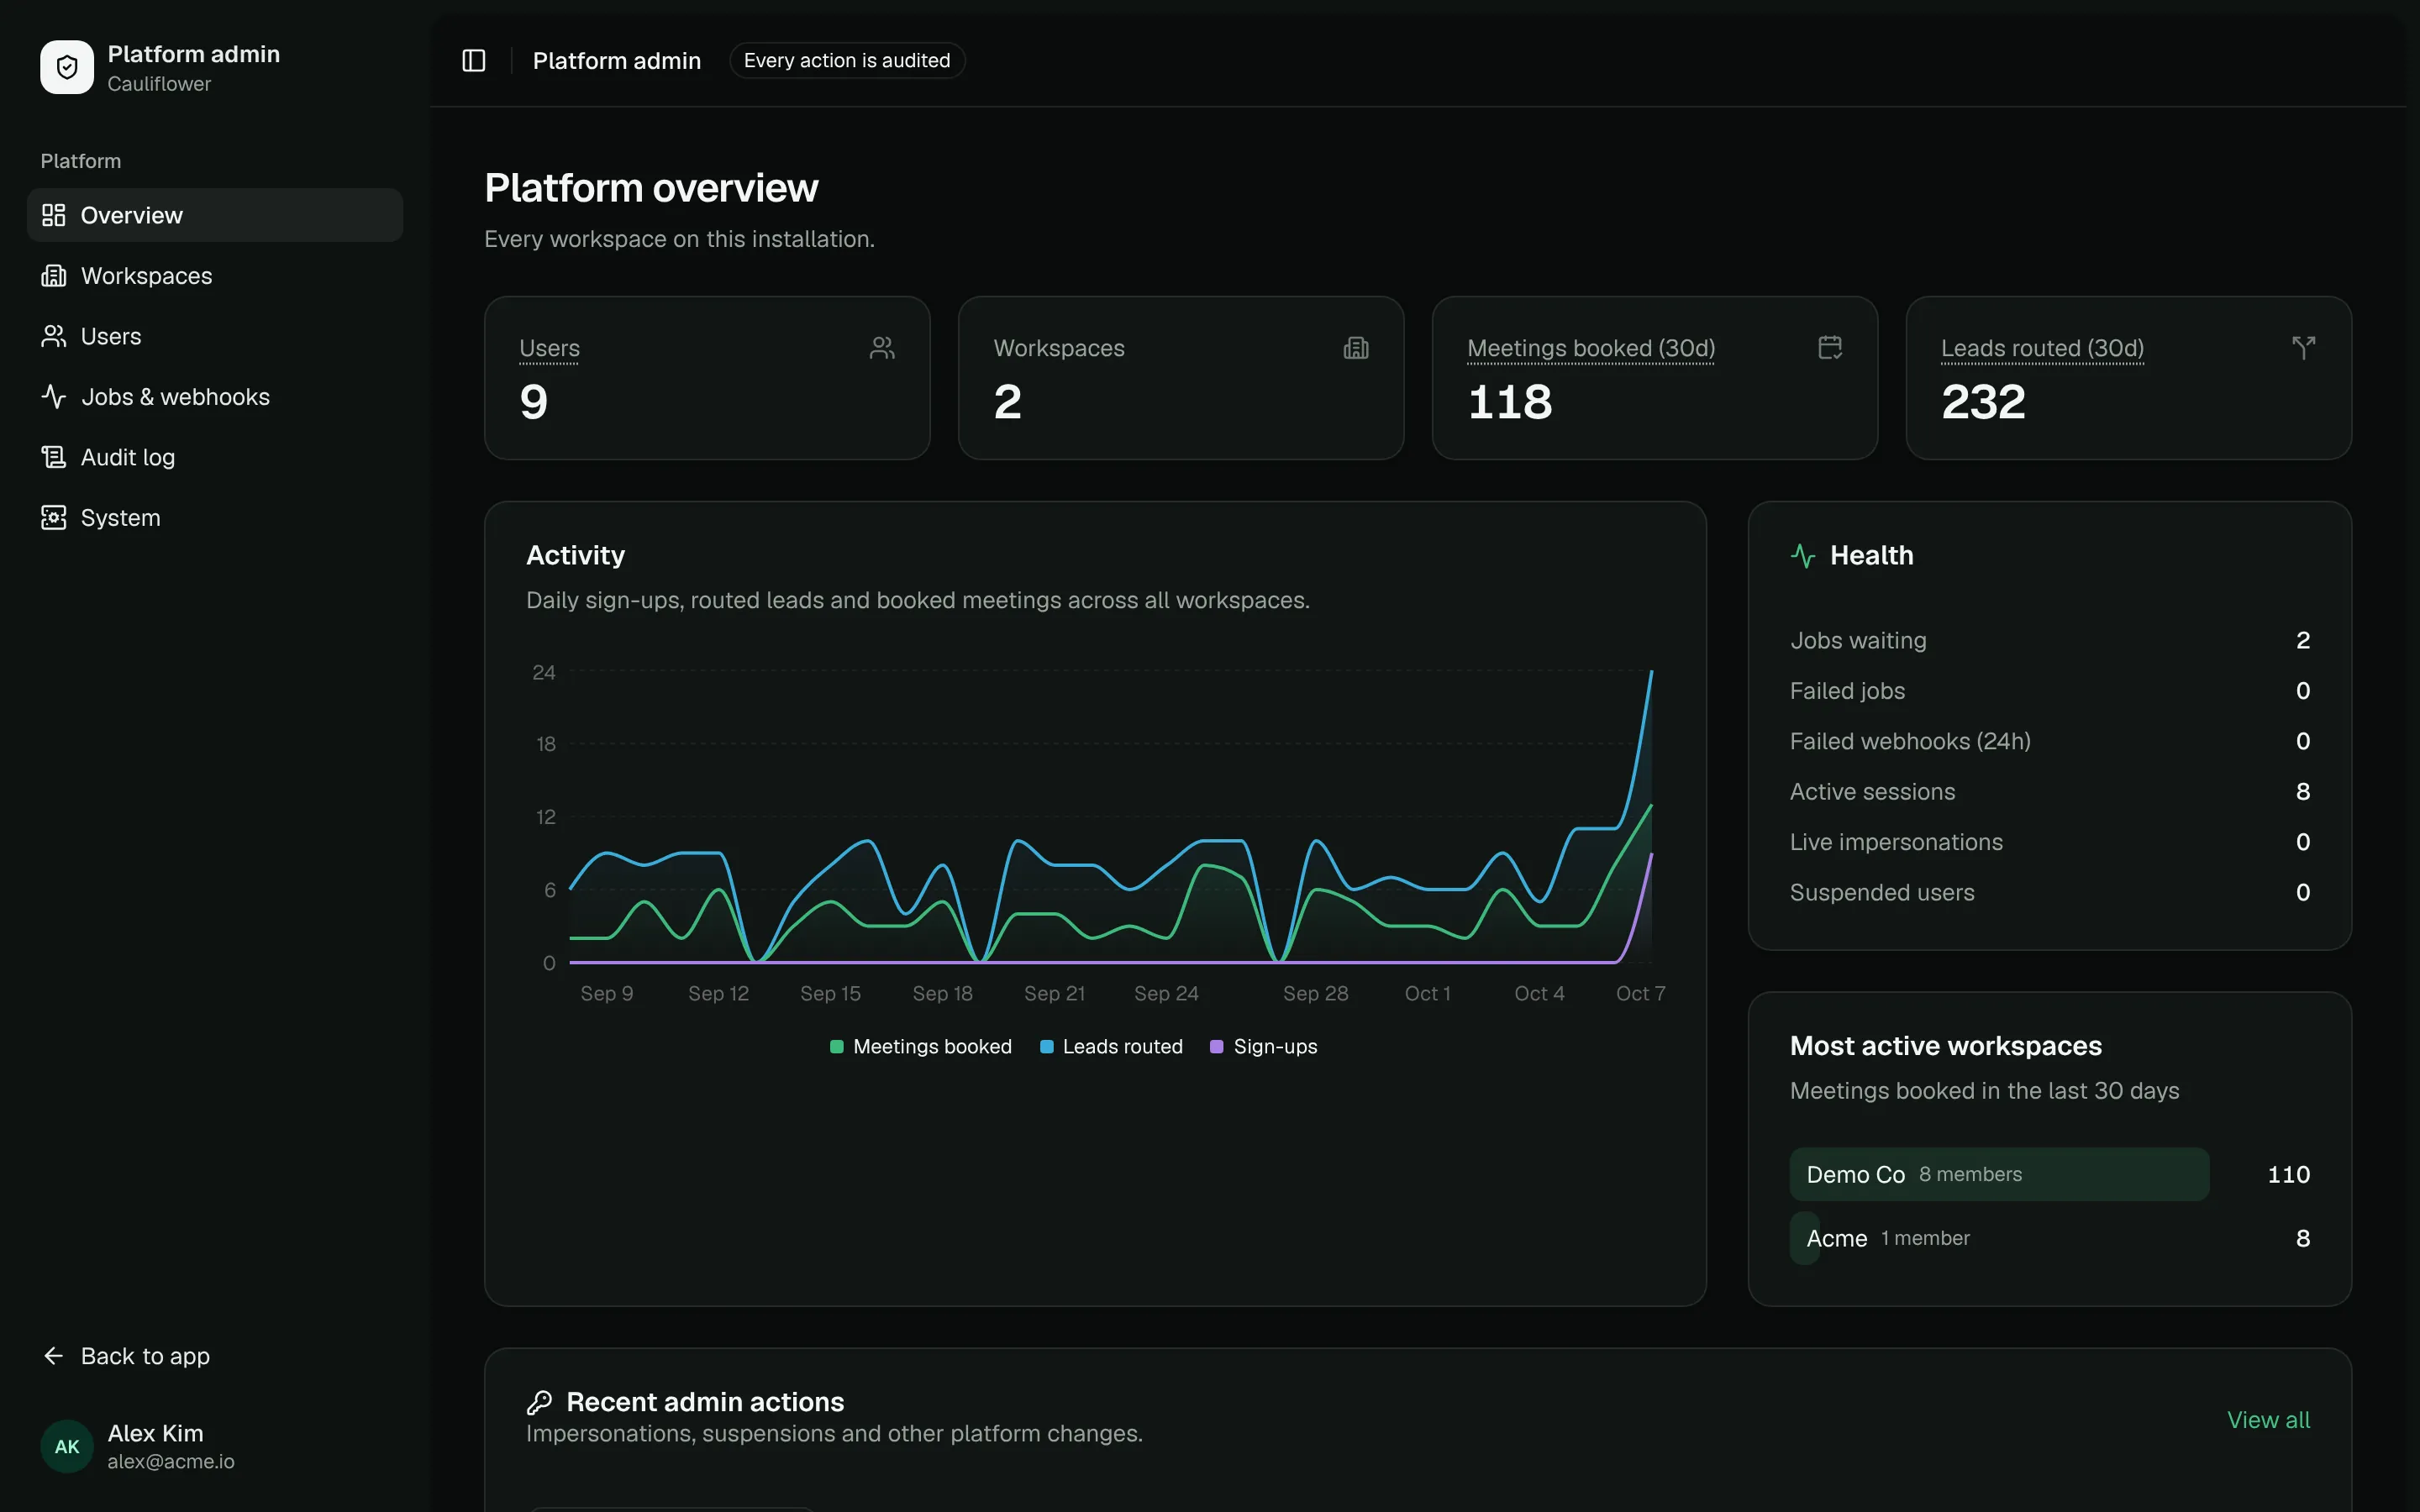
Task: Click the calendar icon in Meetings booked card
Action: tap(1830, 348)
